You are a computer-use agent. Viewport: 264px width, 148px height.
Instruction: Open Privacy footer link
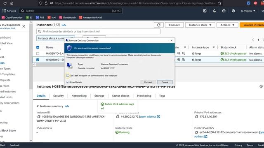238,145
